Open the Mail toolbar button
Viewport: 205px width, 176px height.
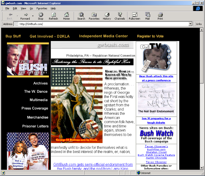147,16
